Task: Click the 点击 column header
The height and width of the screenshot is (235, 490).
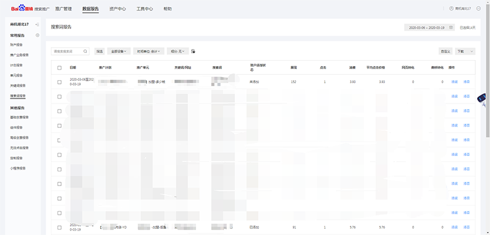Action: 323,67
